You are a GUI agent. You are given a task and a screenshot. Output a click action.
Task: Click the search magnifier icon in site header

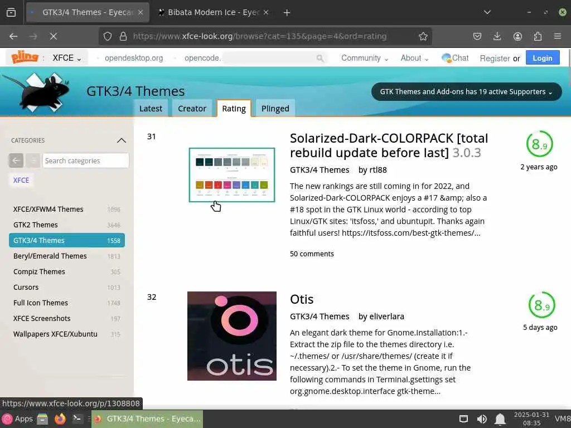320,58
